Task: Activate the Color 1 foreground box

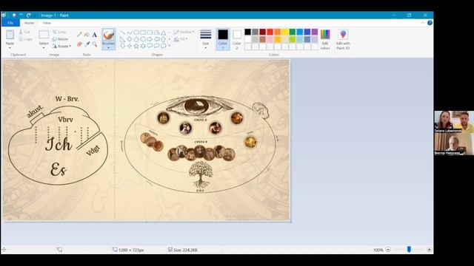Action: tap(223, 39)
